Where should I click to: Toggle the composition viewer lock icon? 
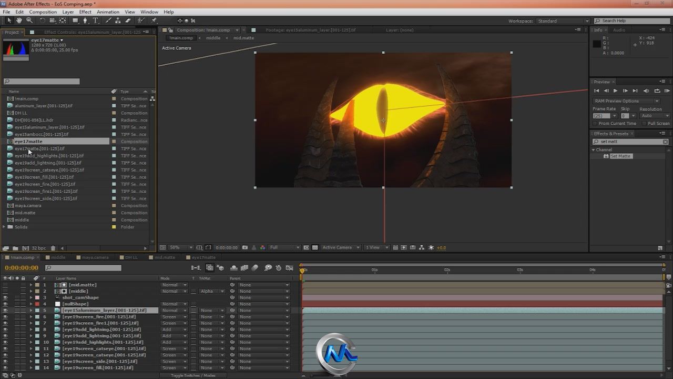click(x=171, y=30)
